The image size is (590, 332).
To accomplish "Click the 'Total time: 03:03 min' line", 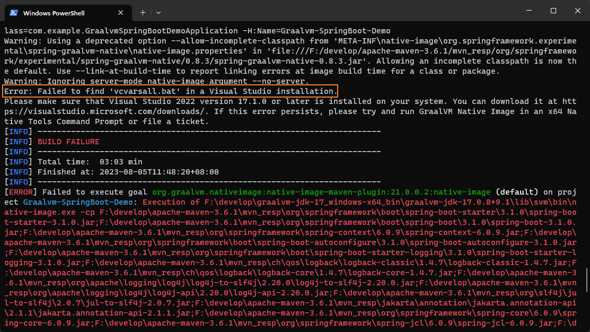I will 90,162.
